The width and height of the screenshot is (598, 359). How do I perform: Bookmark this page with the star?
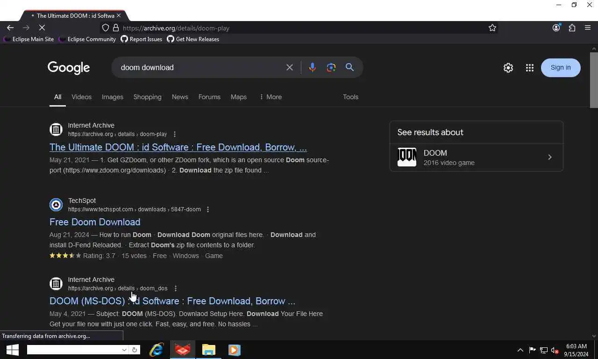[492, 28]
